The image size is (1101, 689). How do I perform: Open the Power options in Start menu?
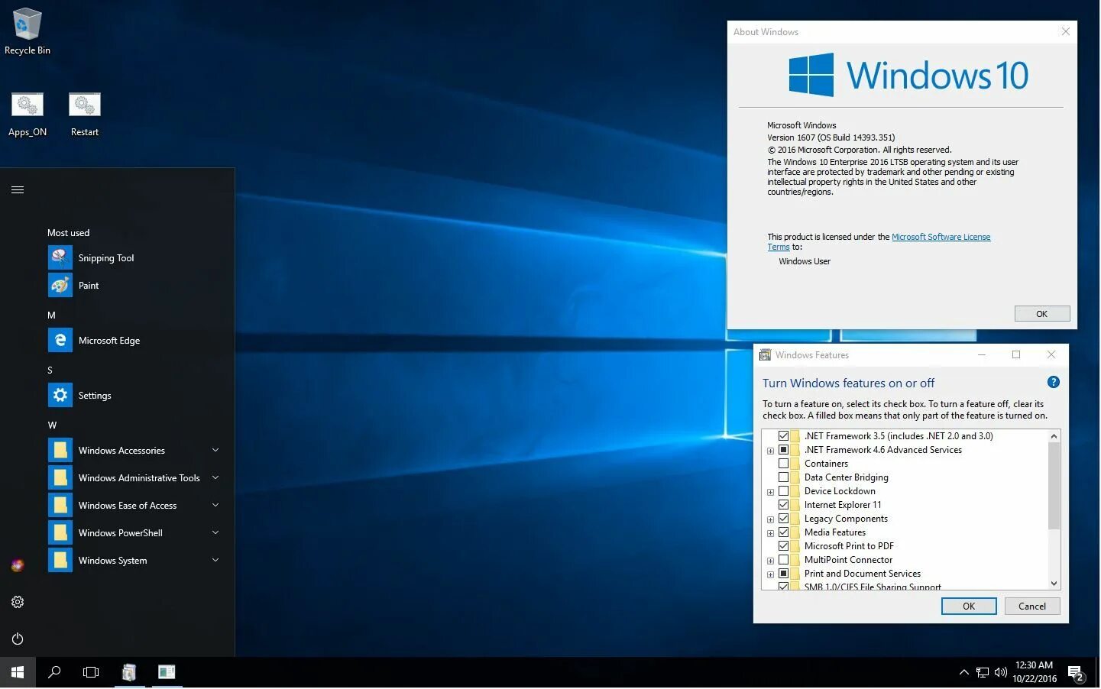pyautogui.click(x=18, y=639)
